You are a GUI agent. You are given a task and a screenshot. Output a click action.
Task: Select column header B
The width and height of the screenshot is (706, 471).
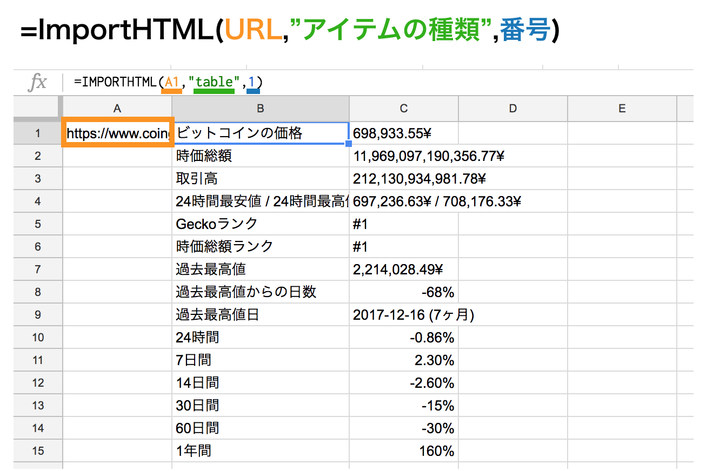(260, 108)
